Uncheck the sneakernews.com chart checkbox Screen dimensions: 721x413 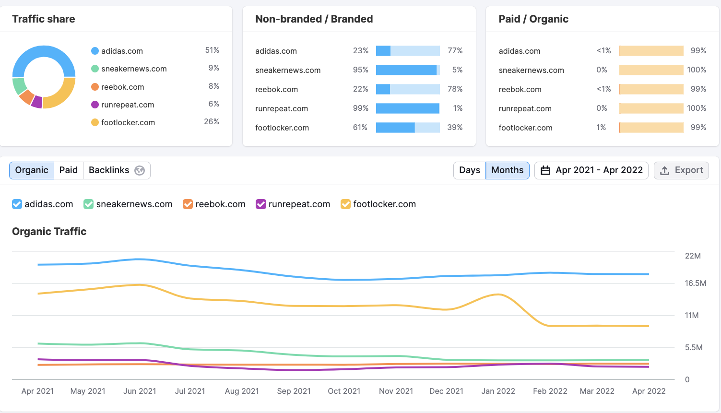(x=88, y=204)
